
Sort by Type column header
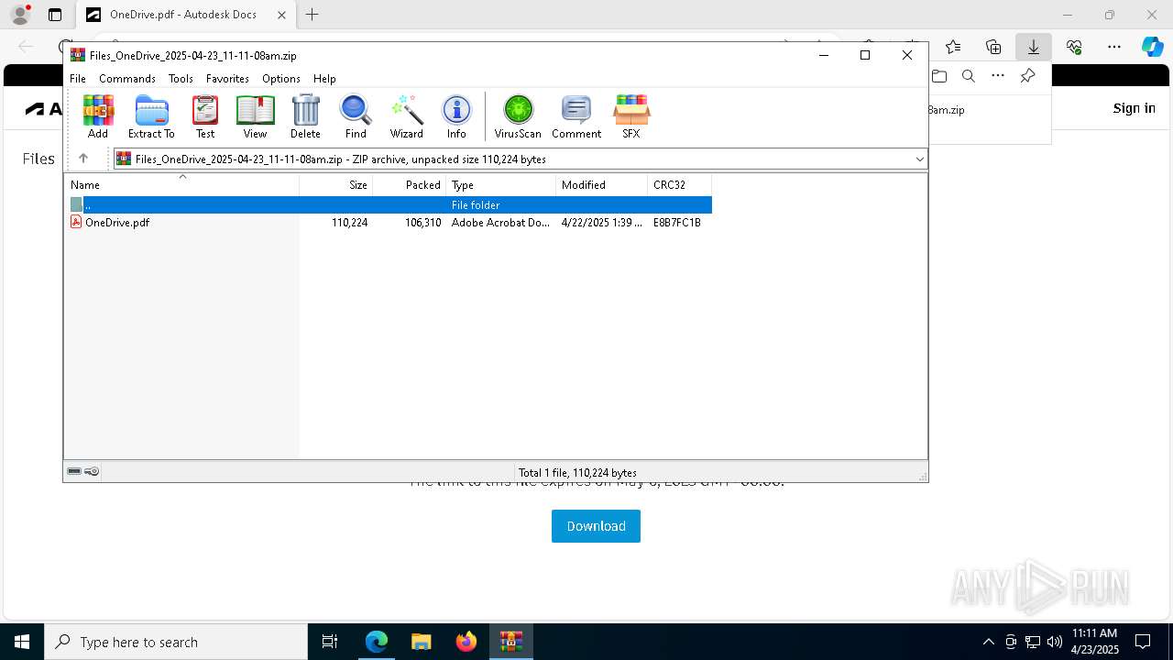(501, 184)
